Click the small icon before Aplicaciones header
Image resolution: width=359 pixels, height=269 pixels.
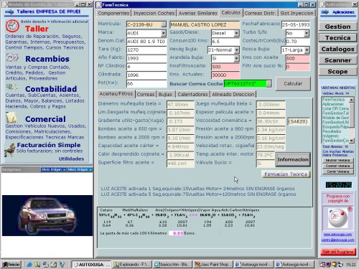[325, 12]
